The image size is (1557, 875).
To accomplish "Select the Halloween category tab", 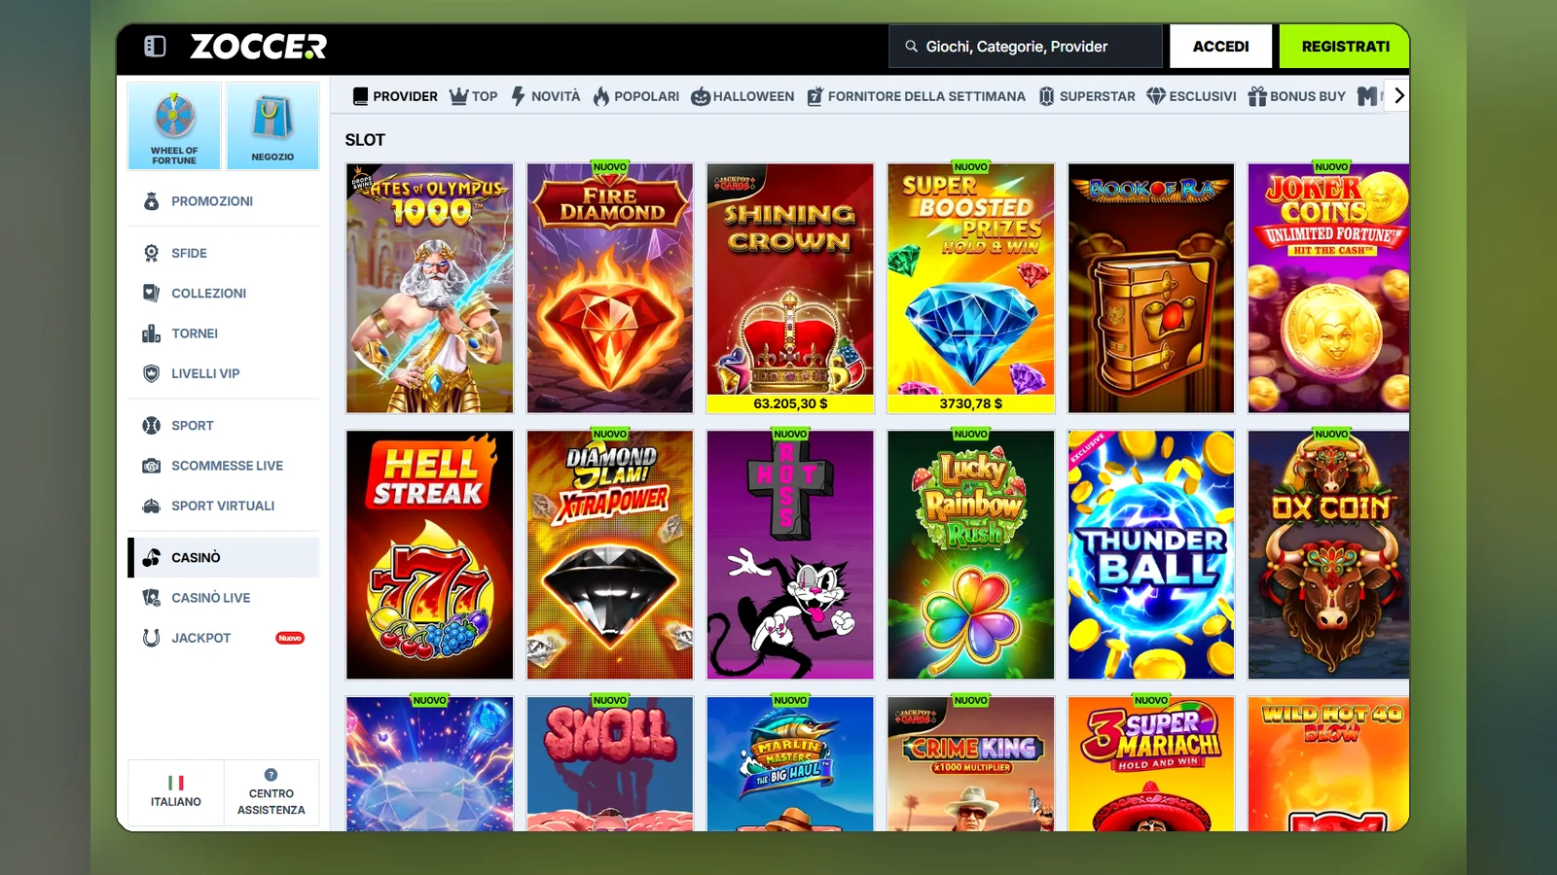I will pyautogui.click(x=742, y=96).
